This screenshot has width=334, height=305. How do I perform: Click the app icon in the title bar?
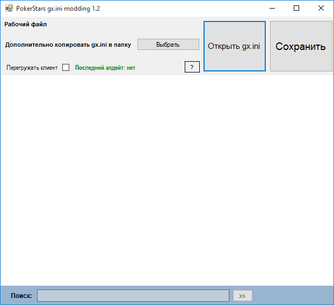9,8
